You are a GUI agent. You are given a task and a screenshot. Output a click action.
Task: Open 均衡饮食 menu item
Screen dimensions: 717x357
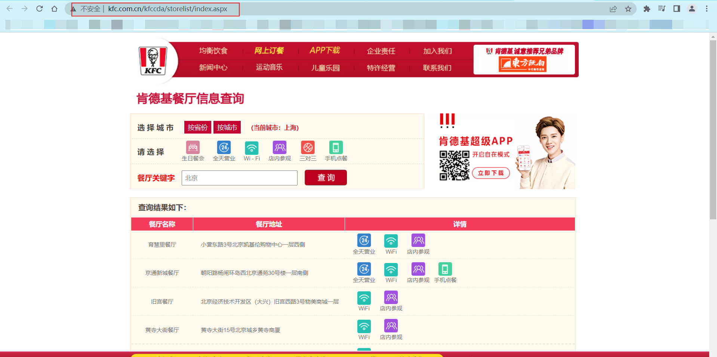213,51
